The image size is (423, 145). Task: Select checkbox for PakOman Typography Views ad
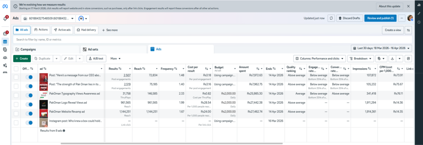point(16,95)
